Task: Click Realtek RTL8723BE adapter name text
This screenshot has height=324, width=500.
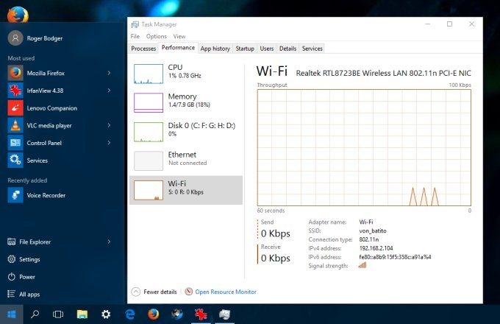Action: tap(383, 74)
